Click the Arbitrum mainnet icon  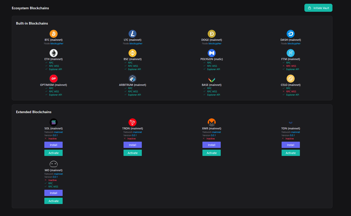pyautogui.click(x=133, y=79)
